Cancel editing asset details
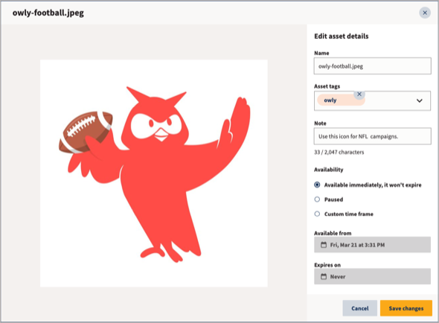The width and height of the screenshot is (439, 323). tap(360, 308)
